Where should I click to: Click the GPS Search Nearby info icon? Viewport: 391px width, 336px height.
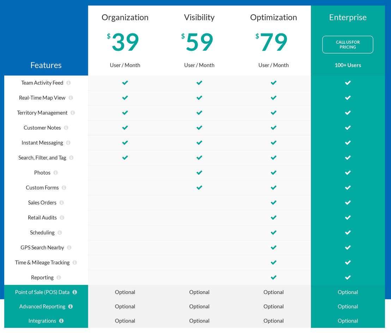[x=69, y=247]
